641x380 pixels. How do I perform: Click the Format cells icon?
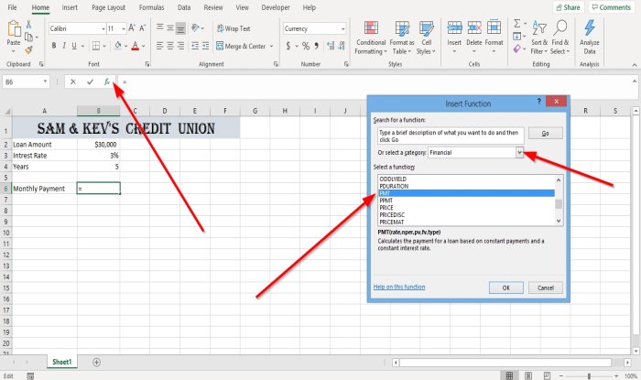pyautogui.click(x=494, y=27)
